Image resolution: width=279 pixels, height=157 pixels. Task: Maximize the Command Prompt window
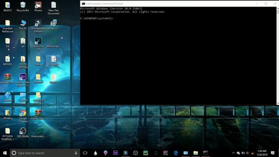tap(266, 3)
